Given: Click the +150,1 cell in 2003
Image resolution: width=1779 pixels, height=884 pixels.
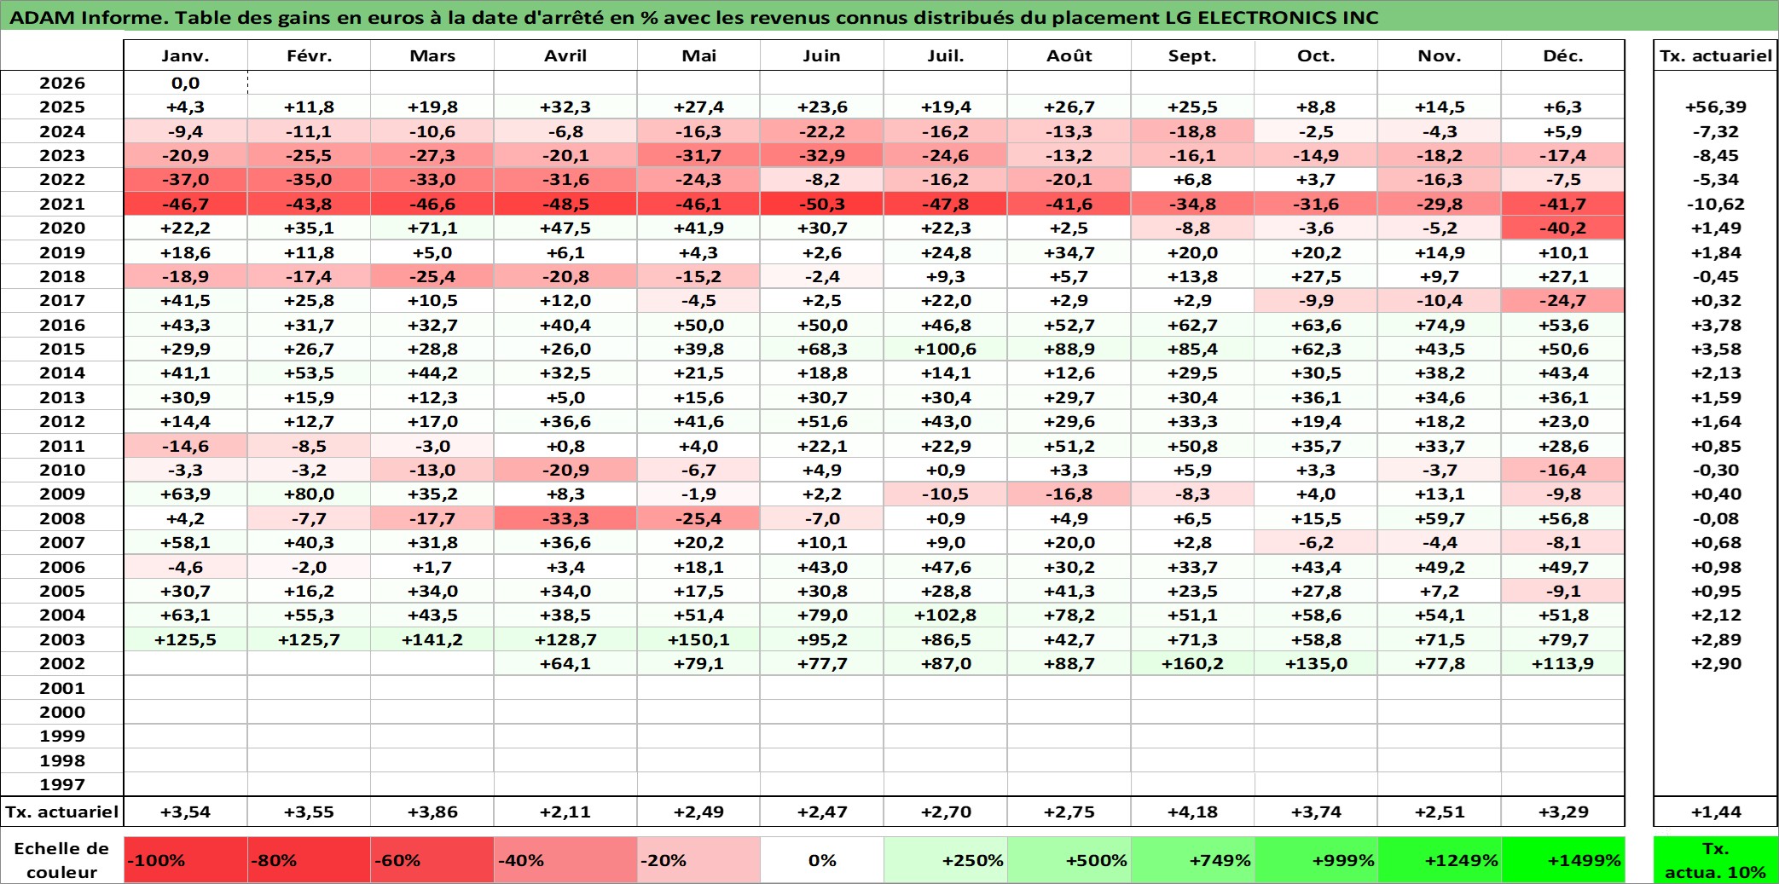Looking at the screenshot, I should (698, 639).
